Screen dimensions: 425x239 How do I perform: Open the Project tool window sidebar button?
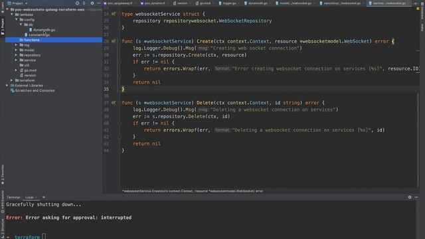pyautogui.click(x=3, y=27)
